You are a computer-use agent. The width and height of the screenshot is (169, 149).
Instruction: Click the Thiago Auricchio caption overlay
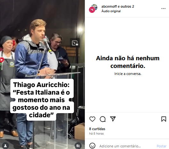[x=42, y=100]
